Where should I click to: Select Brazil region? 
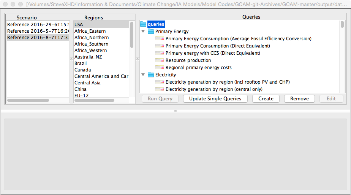(x=101, y=63)
